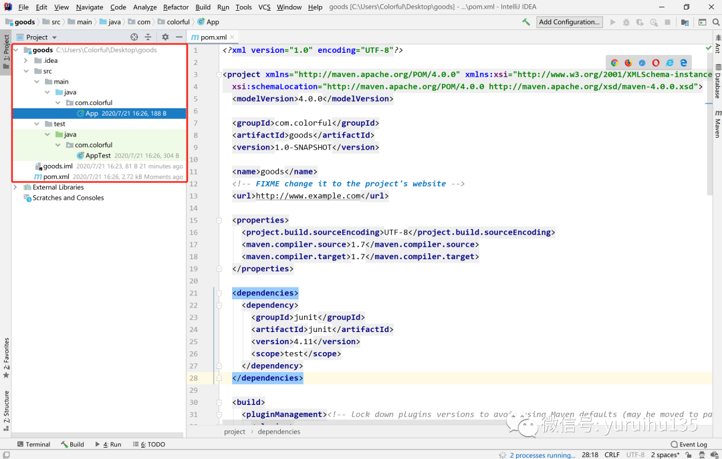Switch to the Terminal tab
The image size is (722, 459).
tap(33, 444)
